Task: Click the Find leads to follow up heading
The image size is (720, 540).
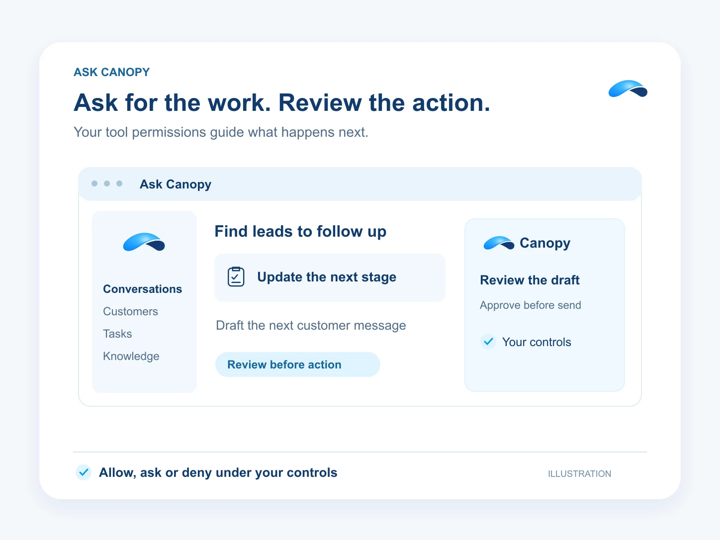Action: pyautogui.click(x=300, y=231)
